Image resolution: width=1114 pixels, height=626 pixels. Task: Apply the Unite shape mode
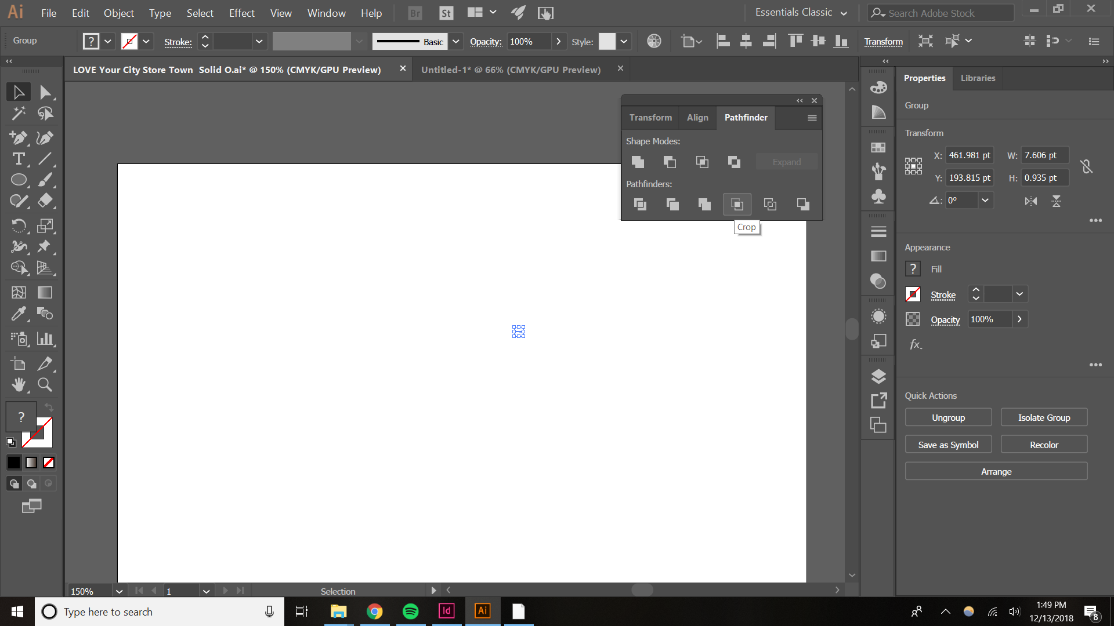(x=638, y=162)
